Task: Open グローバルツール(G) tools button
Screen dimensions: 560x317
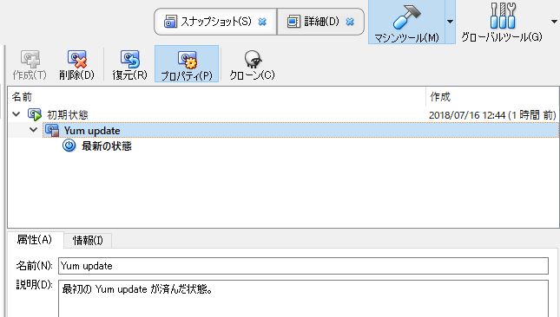Action: [502, 22]
